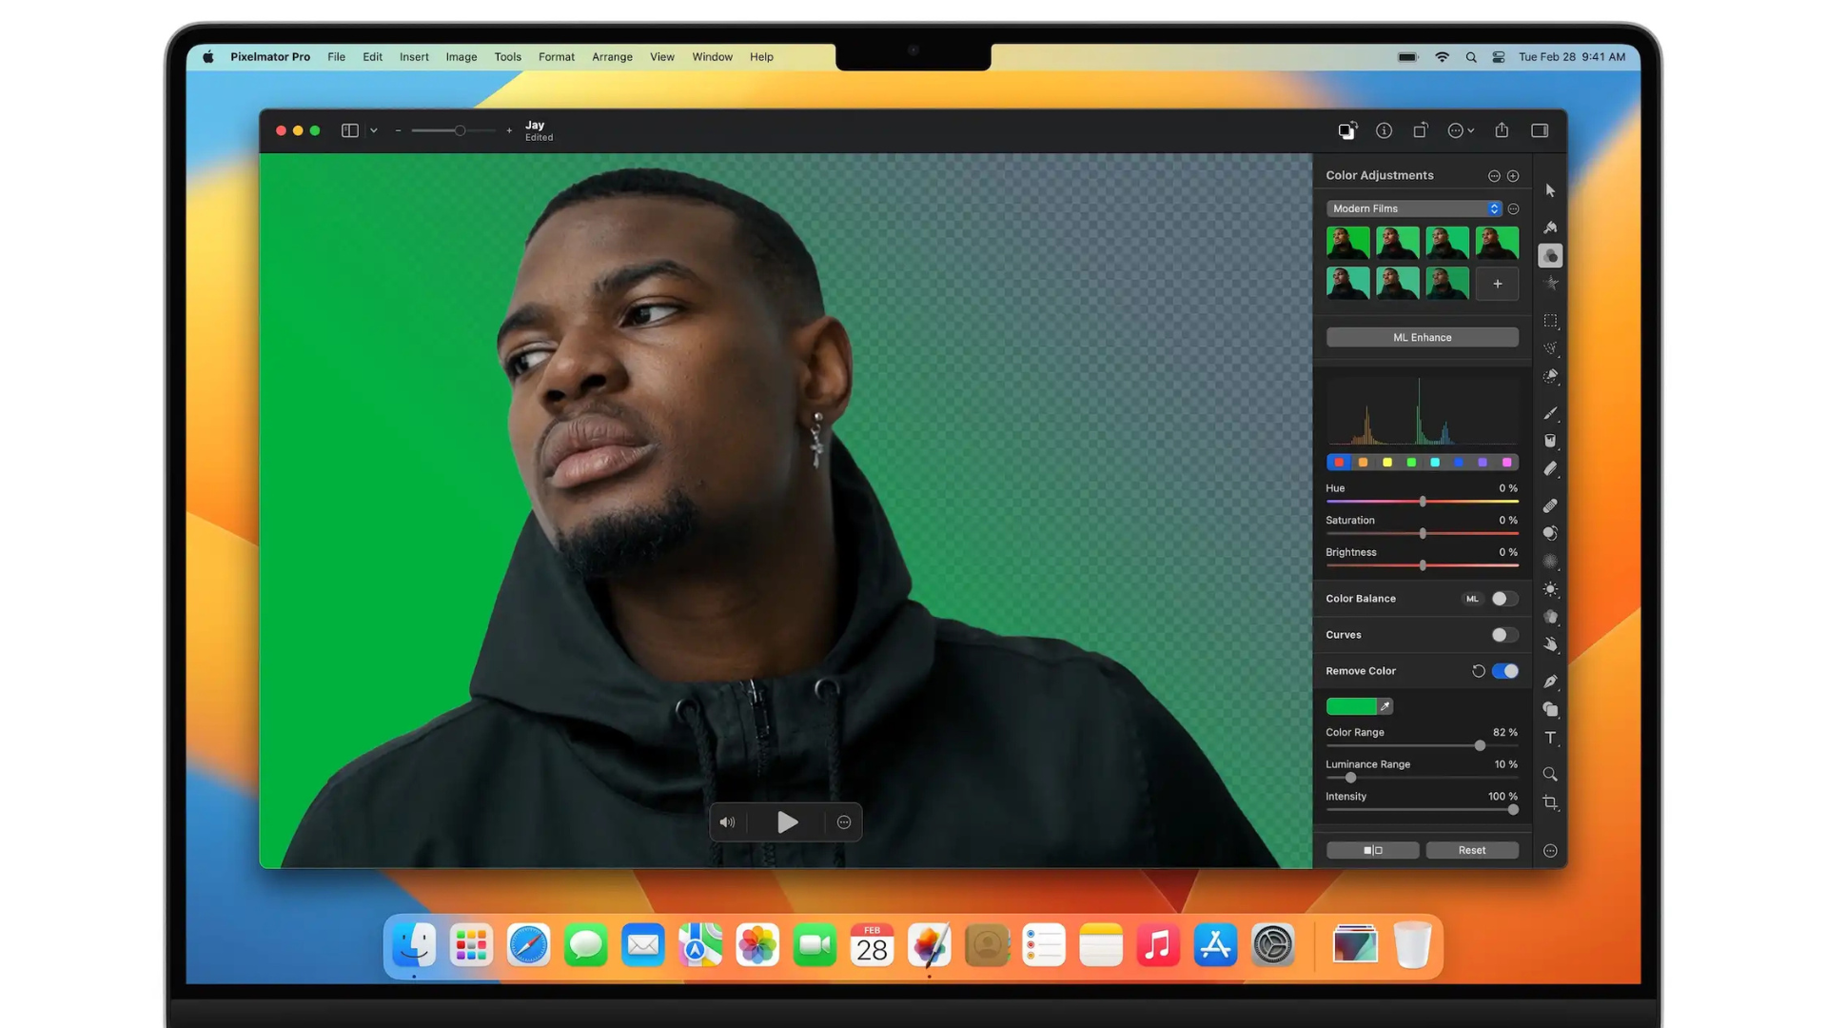
Task: Open the Share icon in toolbar
Action: click(1502, 130)
